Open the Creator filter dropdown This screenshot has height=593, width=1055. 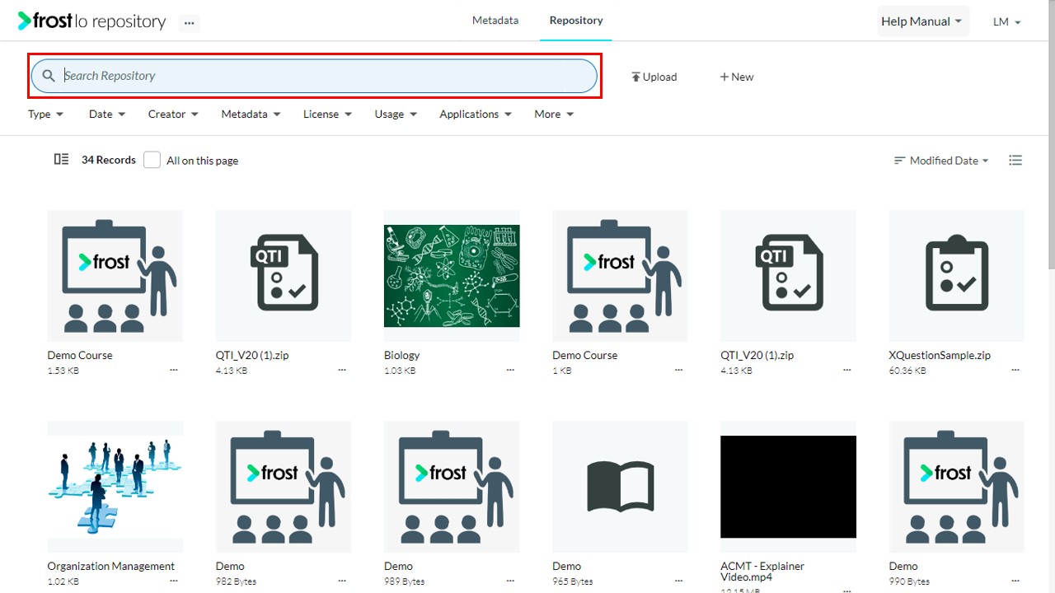click(x=173, y=114)
